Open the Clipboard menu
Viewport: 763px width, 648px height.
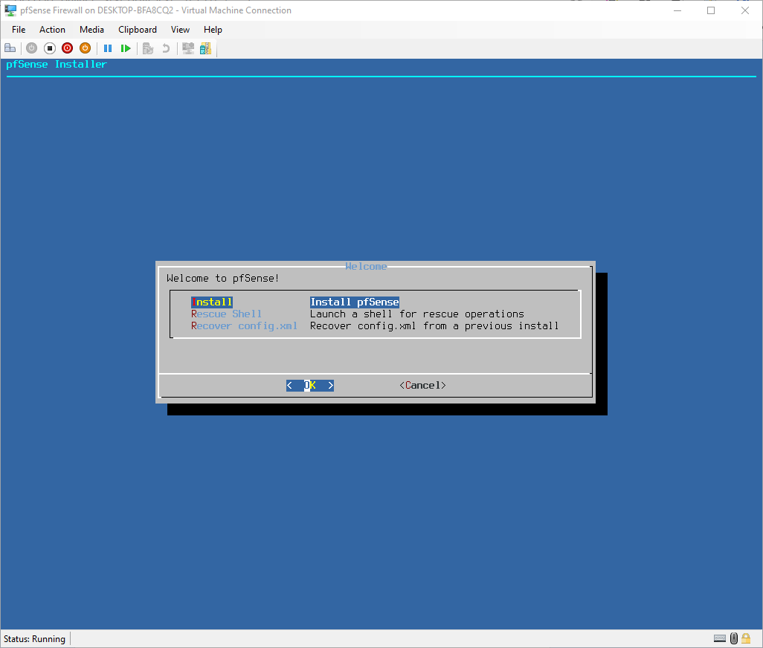click(x=138, y=30)
